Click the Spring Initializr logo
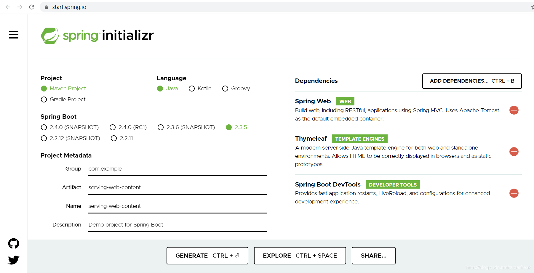 (x=97, y=36)
